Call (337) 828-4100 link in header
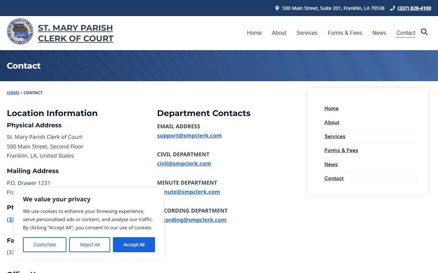 [x=414, y=8]
